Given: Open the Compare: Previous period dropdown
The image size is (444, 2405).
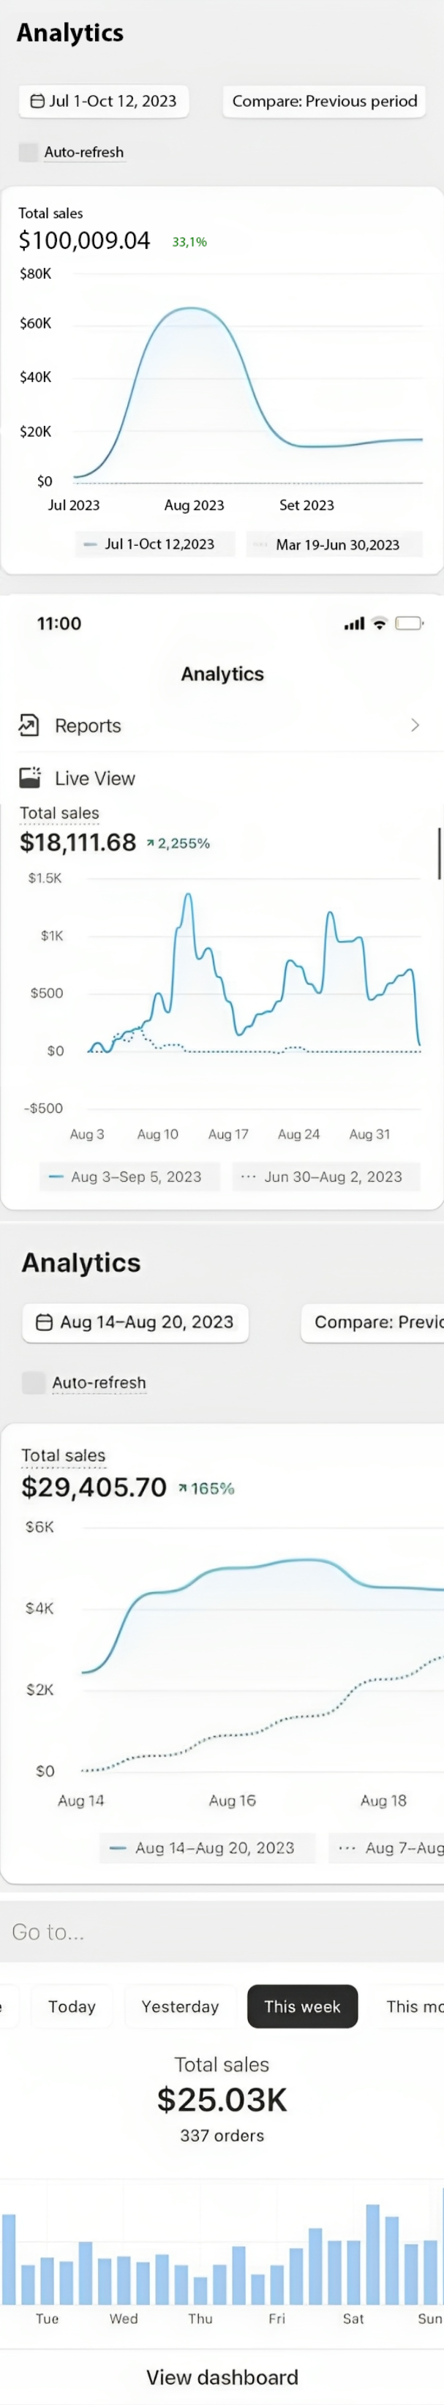Looking at the screenshot, I should tap(323, 101).
